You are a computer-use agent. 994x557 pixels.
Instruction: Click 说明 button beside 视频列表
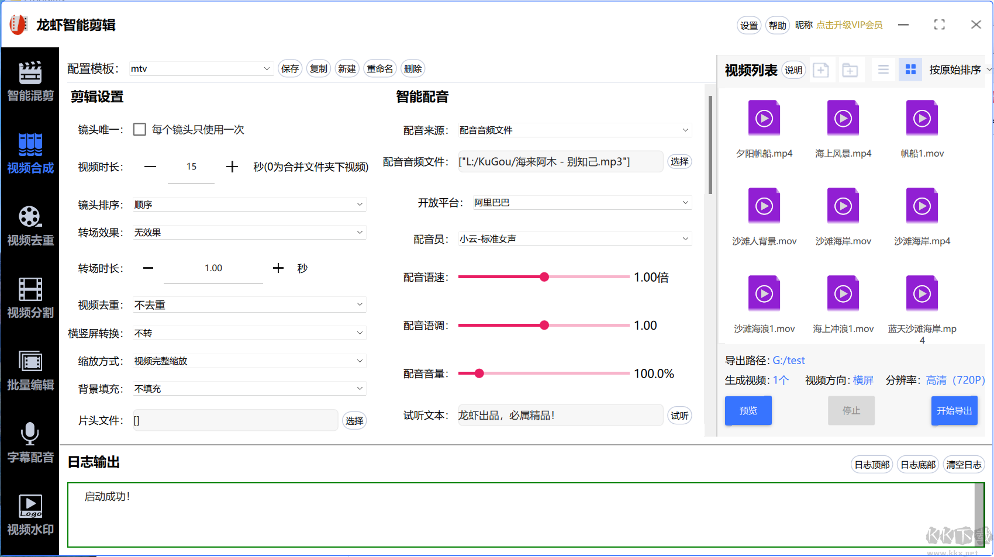[x=794, y=70]
